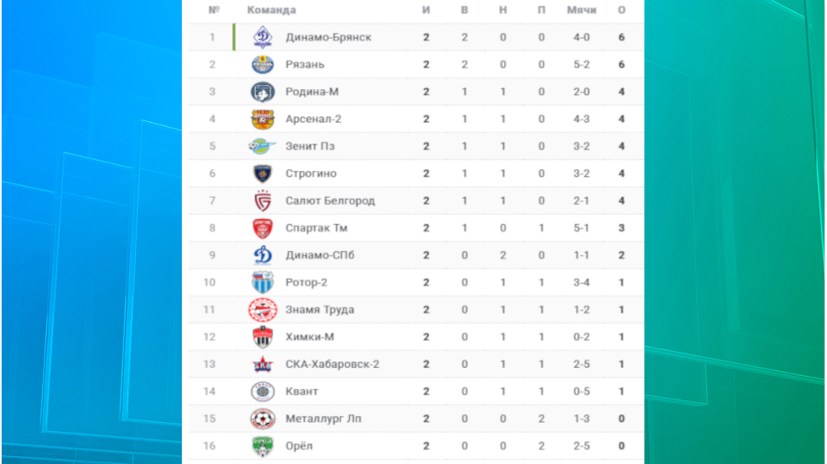Click the Арсенал-2 club logo

(x=262, y=120)
